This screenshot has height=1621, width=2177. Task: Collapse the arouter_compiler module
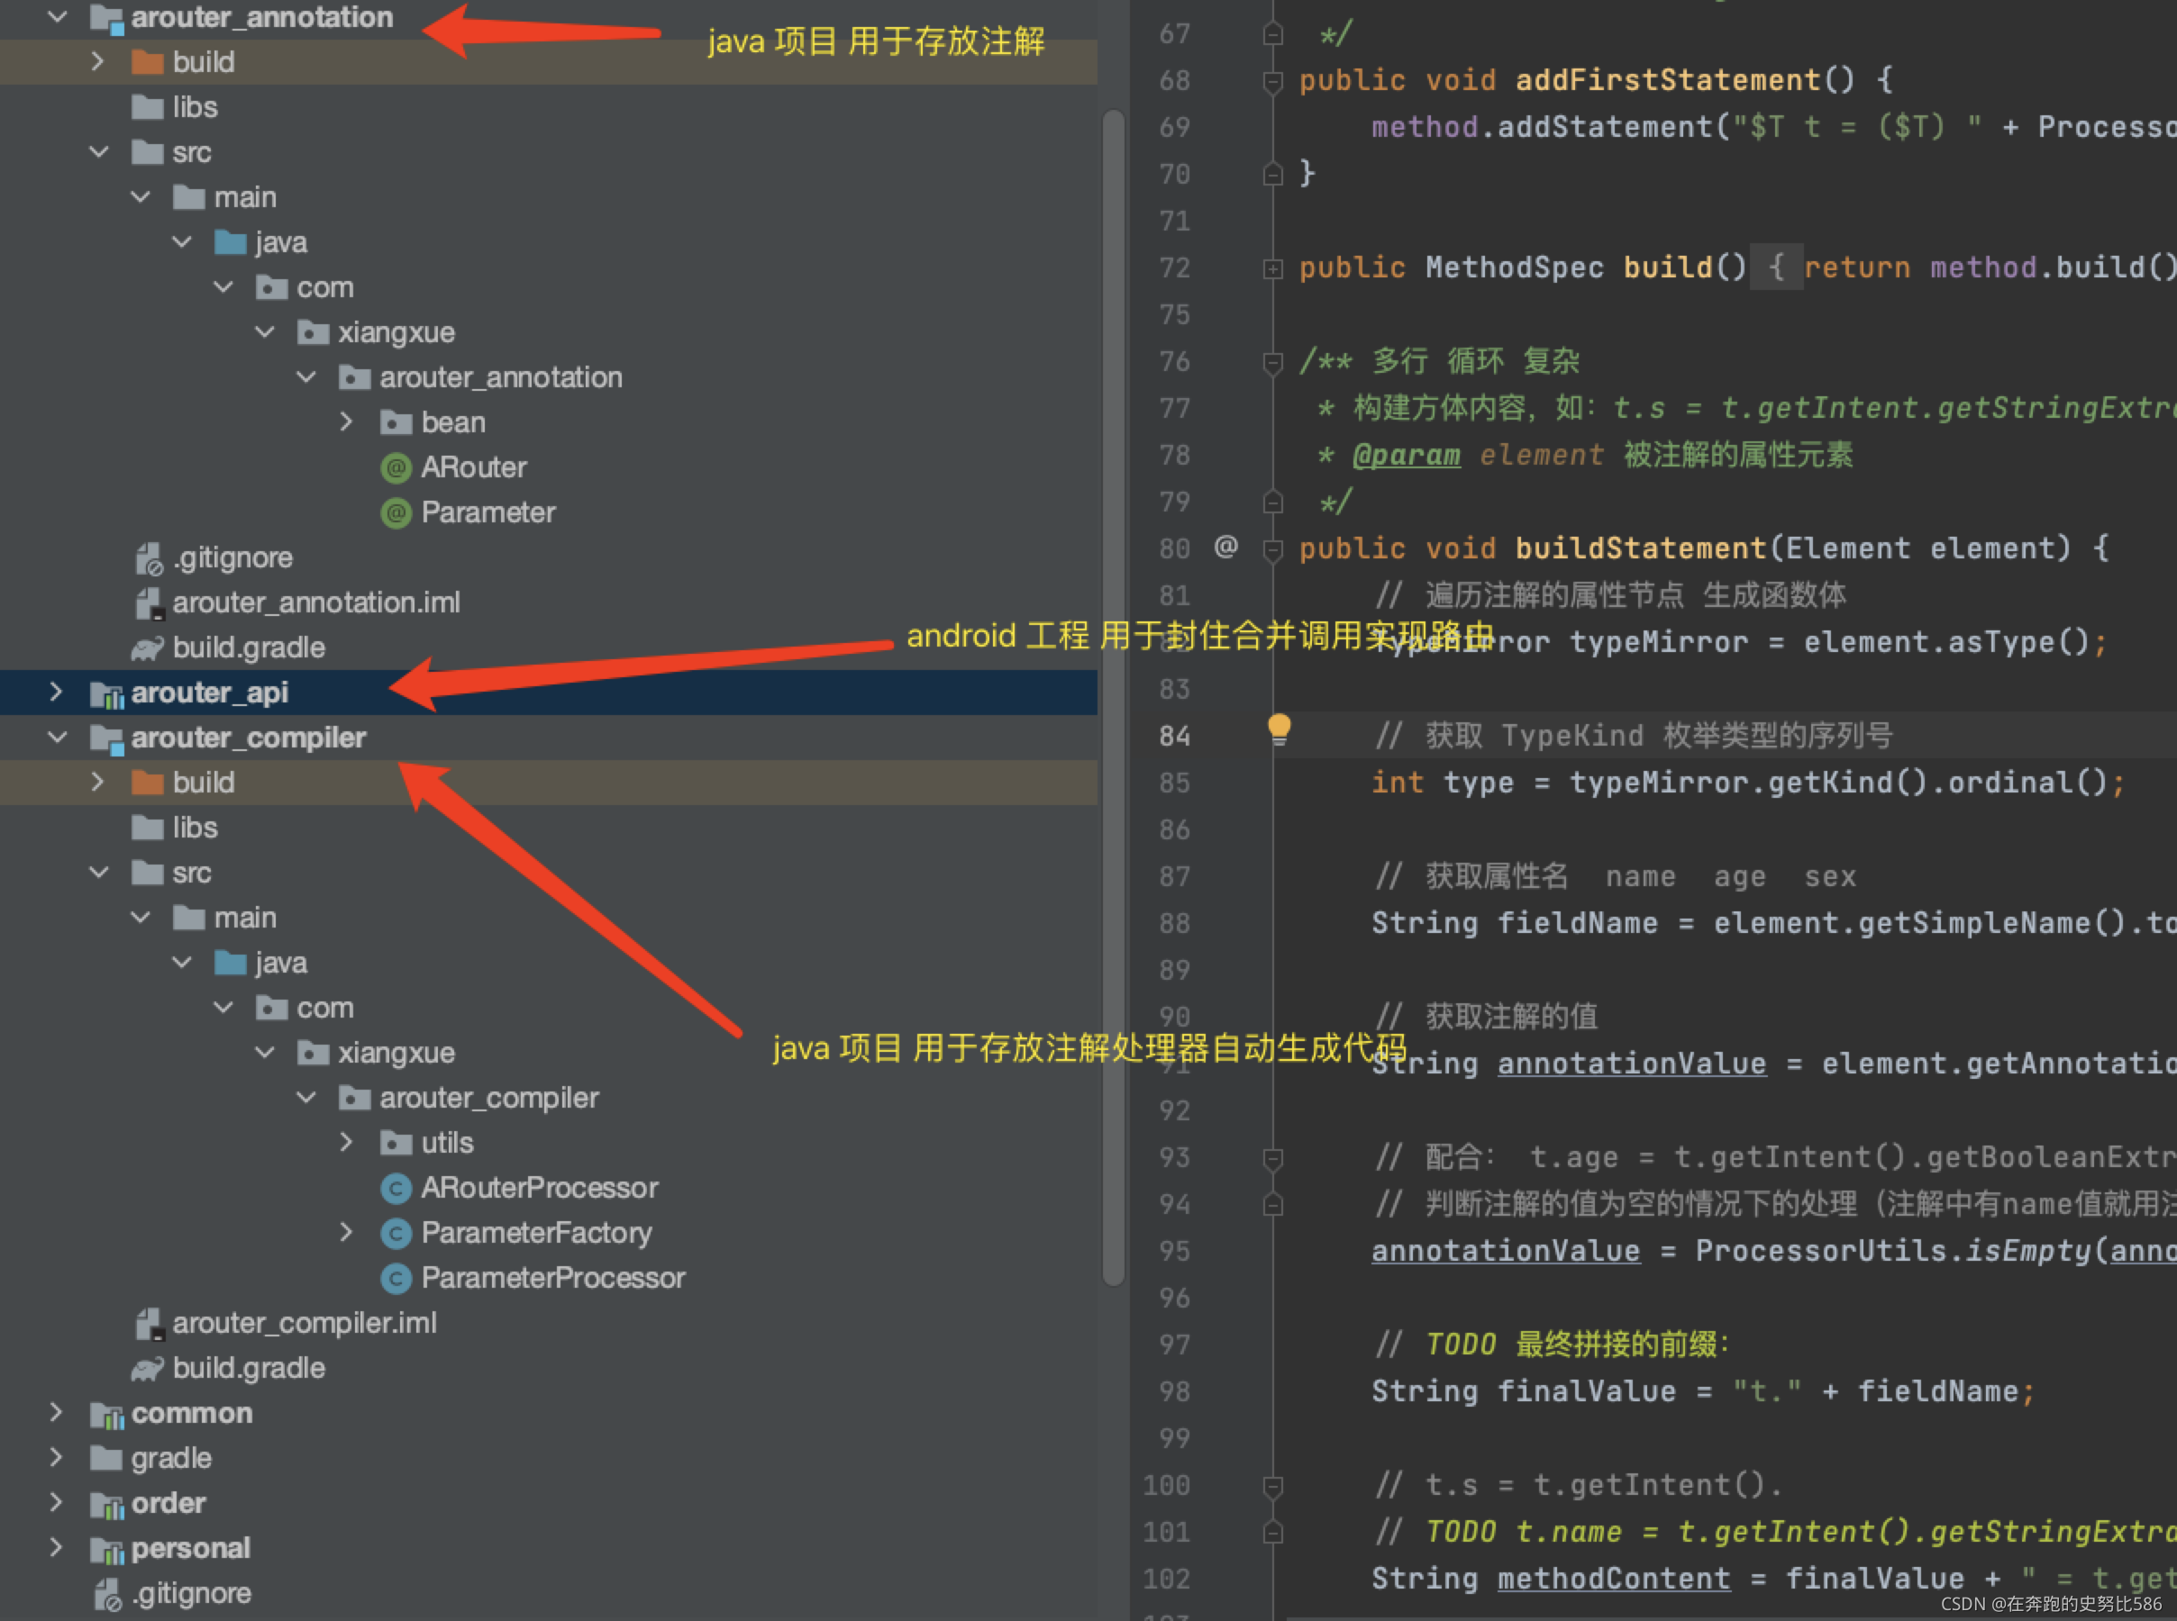[x=57, y=737]
